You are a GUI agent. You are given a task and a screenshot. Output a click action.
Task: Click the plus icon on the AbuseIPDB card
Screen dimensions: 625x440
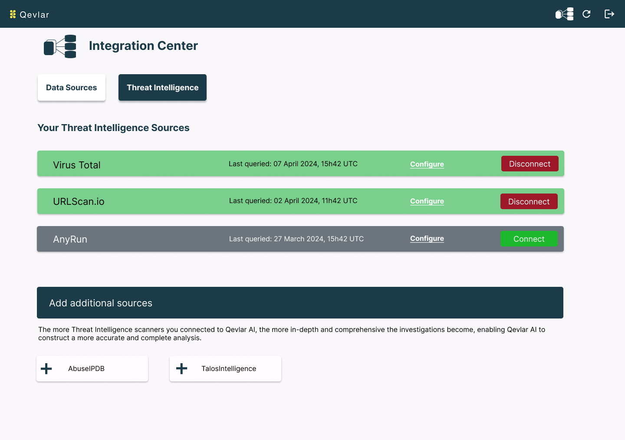[x=46, y=368]
